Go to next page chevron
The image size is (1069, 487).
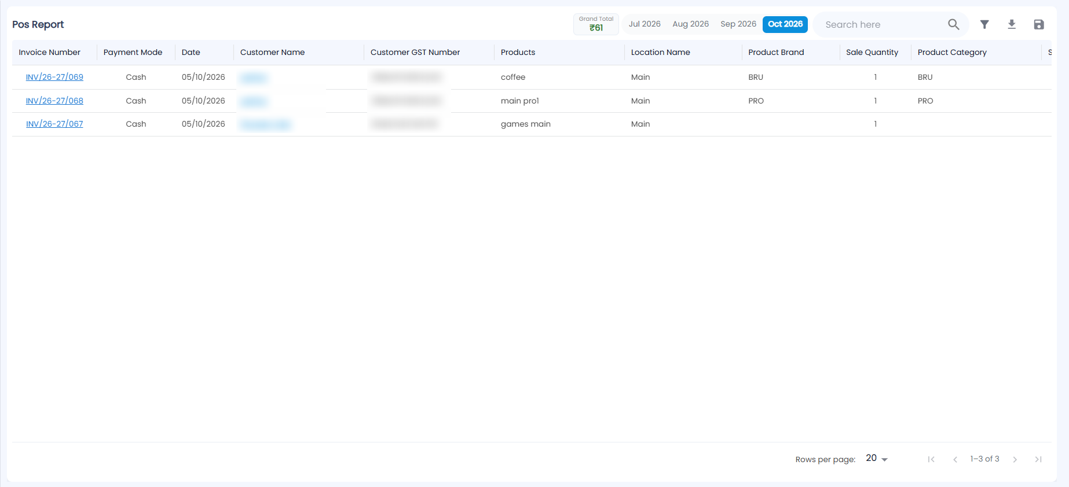(1015, 459)
